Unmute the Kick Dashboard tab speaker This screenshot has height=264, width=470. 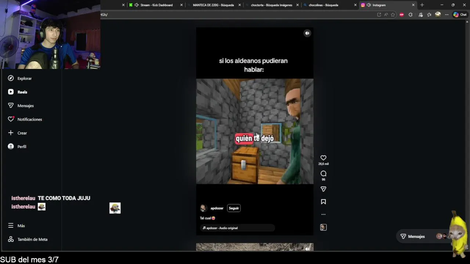[x=137, y=5]
